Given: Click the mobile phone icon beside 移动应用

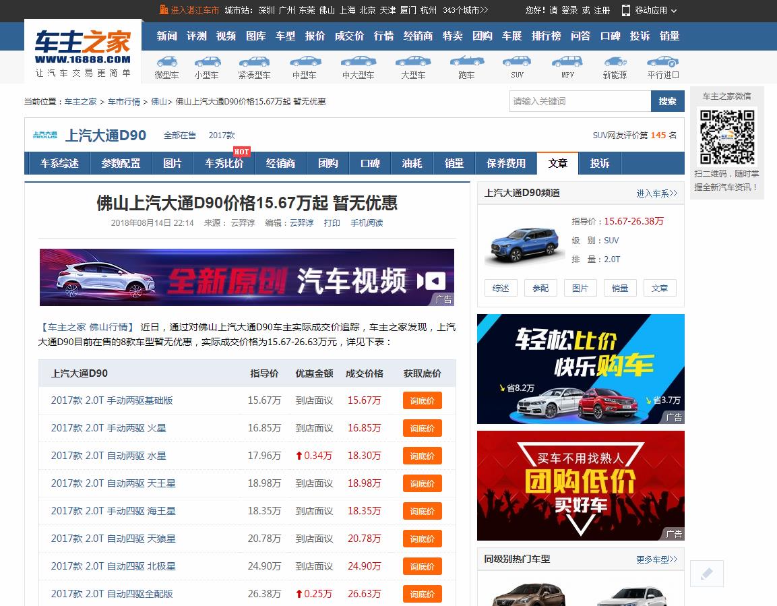Looking at the screenshot, I should (x=626, y=10).
